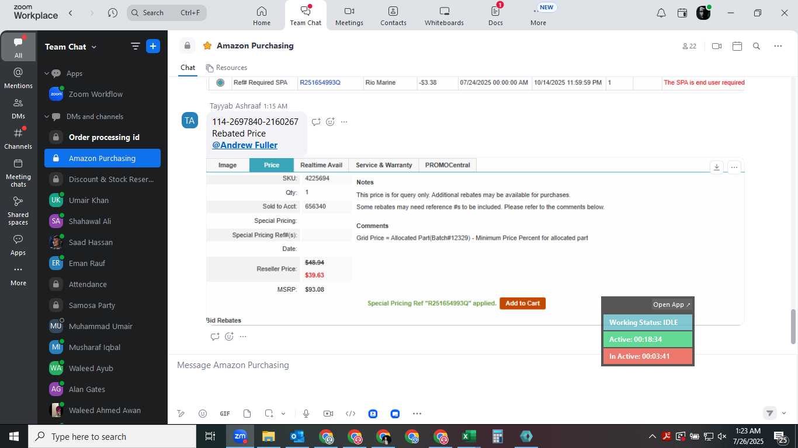Record an audio message
The height and width of the screenshot is (448, 798).
click(x=306, y=414)
